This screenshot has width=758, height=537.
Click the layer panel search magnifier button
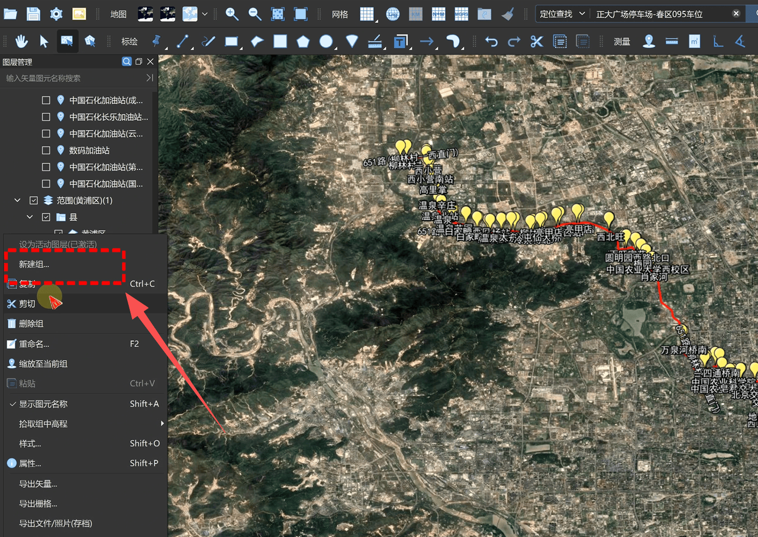(x=127, y=61)
